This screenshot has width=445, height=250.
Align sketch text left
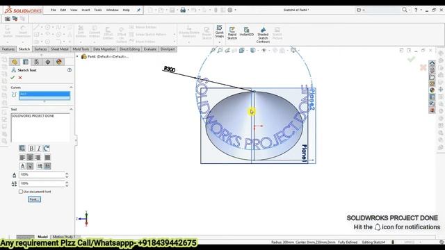coord(22,157)
